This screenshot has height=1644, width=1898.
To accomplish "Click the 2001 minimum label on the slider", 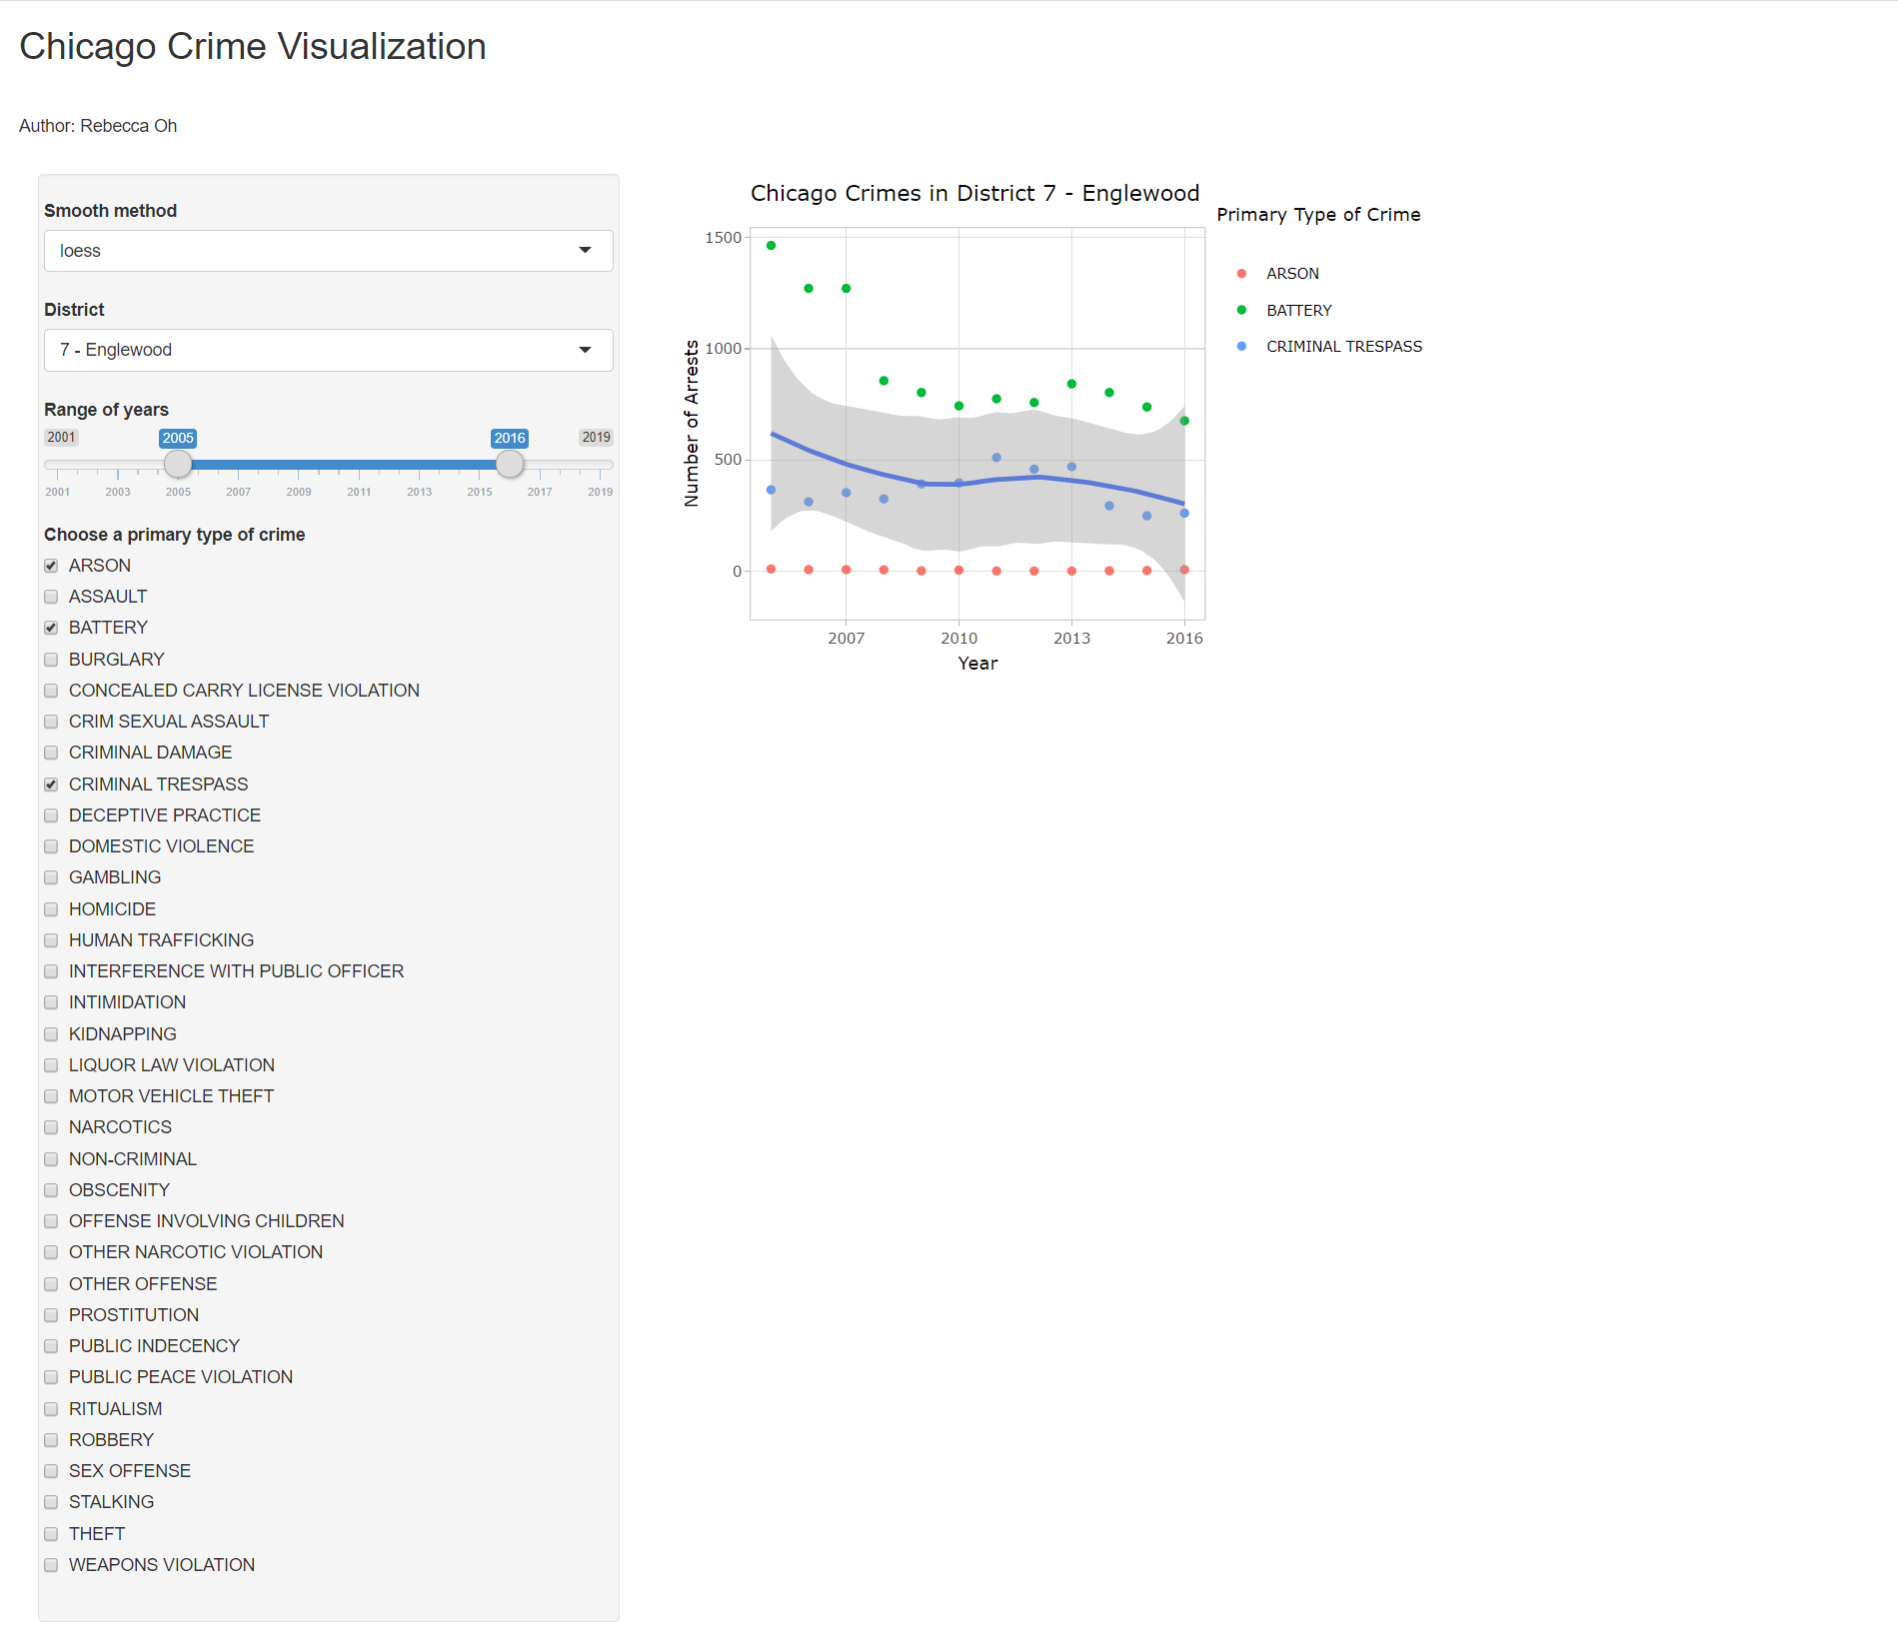I will 61,438.
